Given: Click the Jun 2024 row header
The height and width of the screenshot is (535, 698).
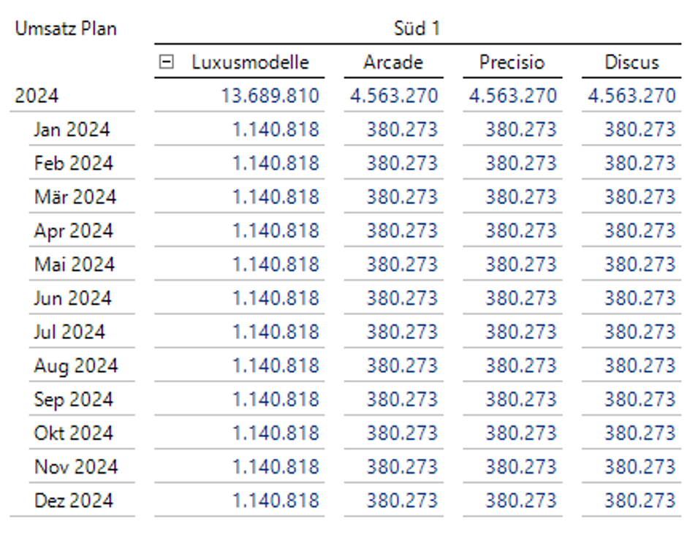Looking at the screenshot, I should click(x=72, y=298).
